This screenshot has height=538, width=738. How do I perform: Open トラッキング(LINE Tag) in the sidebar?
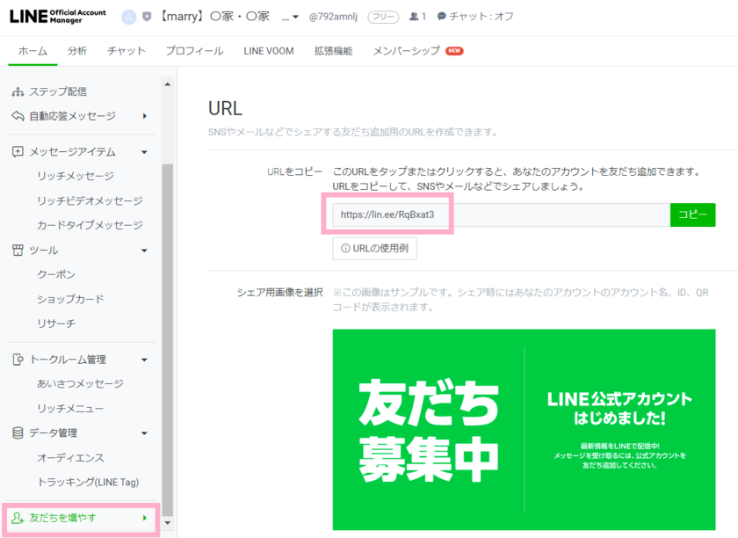tap(88, 482)
